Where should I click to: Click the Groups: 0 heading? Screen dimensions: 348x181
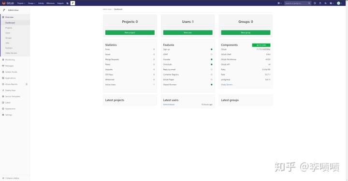pos(246,22)
